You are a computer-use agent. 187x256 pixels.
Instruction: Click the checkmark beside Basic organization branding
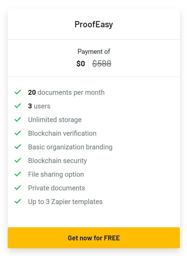click(x=18, y=147)
